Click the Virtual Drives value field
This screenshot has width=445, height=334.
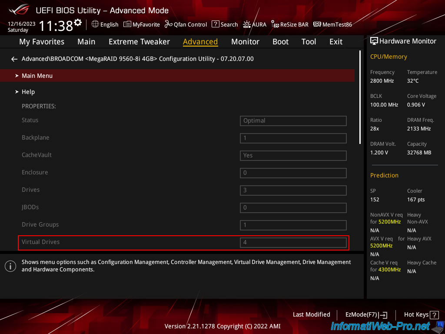293,243
